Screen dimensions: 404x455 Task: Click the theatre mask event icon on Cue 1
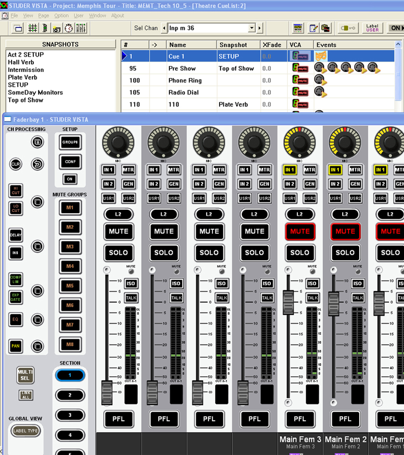pyautogui.click(x=321, y=56)
